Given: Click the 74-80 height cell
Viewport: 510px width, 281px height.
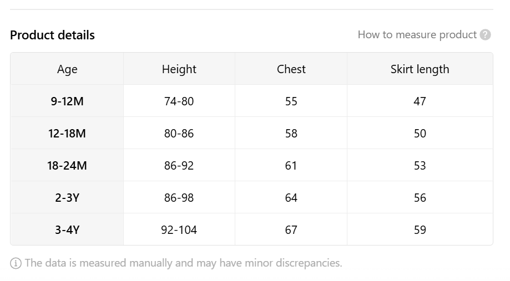Looking at the screenshot, I should 179,101.
